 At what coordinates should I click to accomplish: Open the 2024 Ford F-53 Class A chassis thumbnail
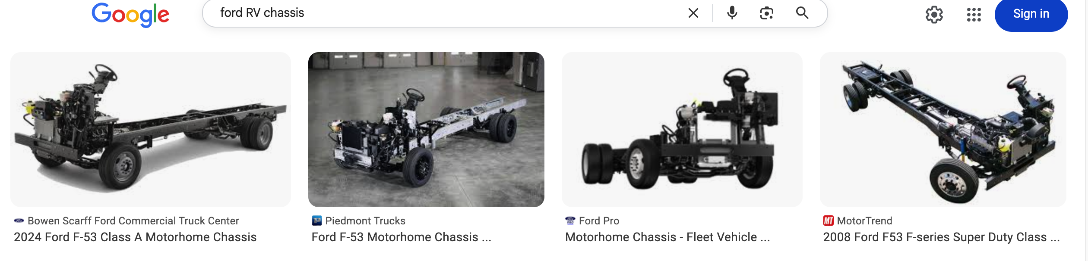coord(151,130)
